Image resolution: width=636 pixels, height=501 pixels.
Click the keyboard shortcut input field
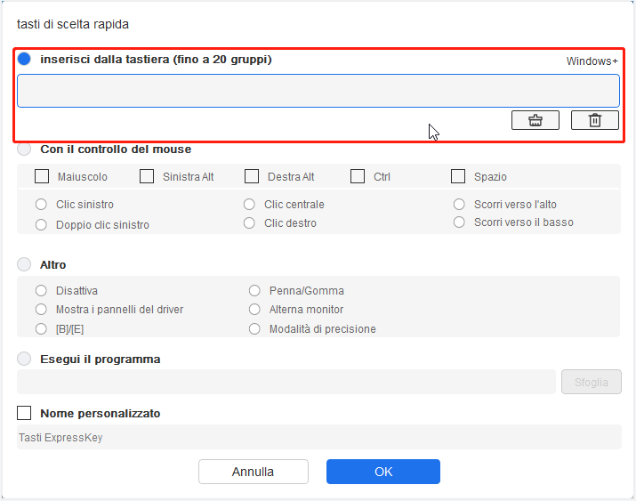click(318, 91)
